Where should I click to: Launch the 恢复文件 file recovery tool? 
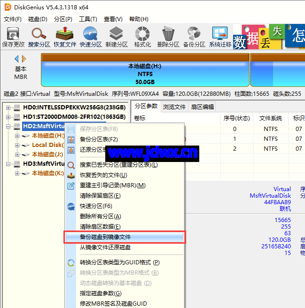pyautogui.click(x=65, y=37)
